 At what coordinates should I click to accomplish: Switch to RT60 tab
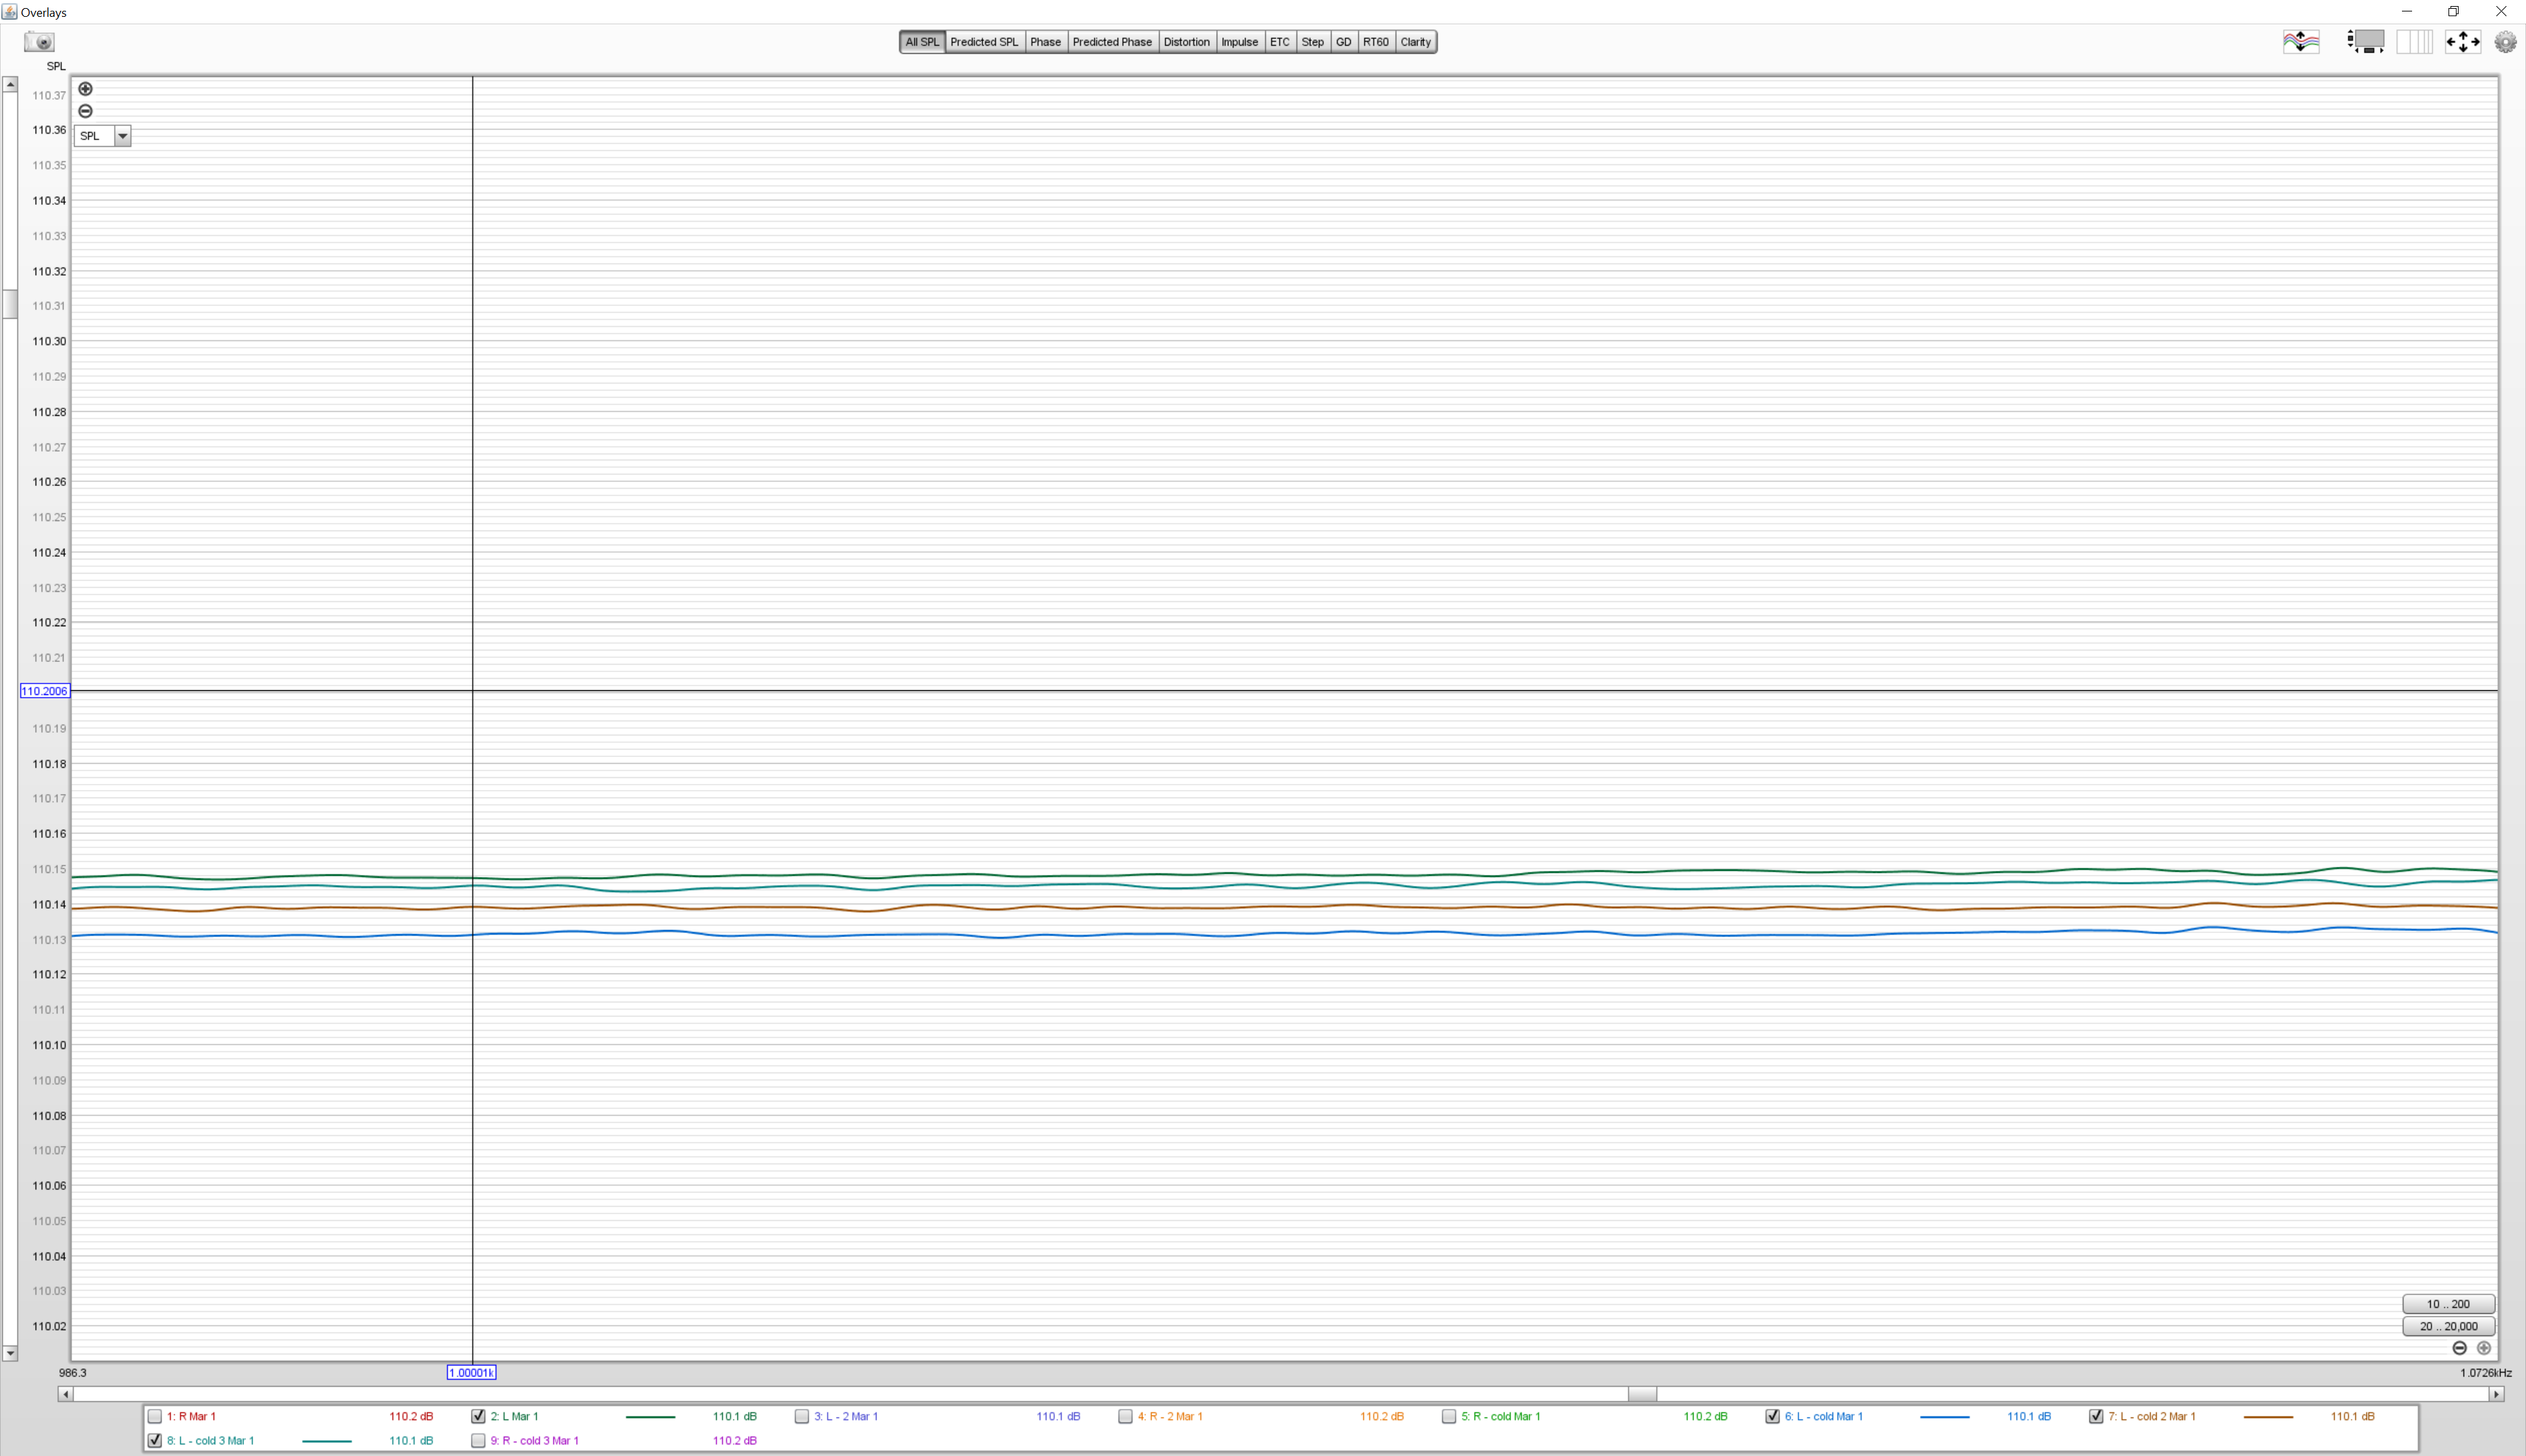pos(1376,42)
